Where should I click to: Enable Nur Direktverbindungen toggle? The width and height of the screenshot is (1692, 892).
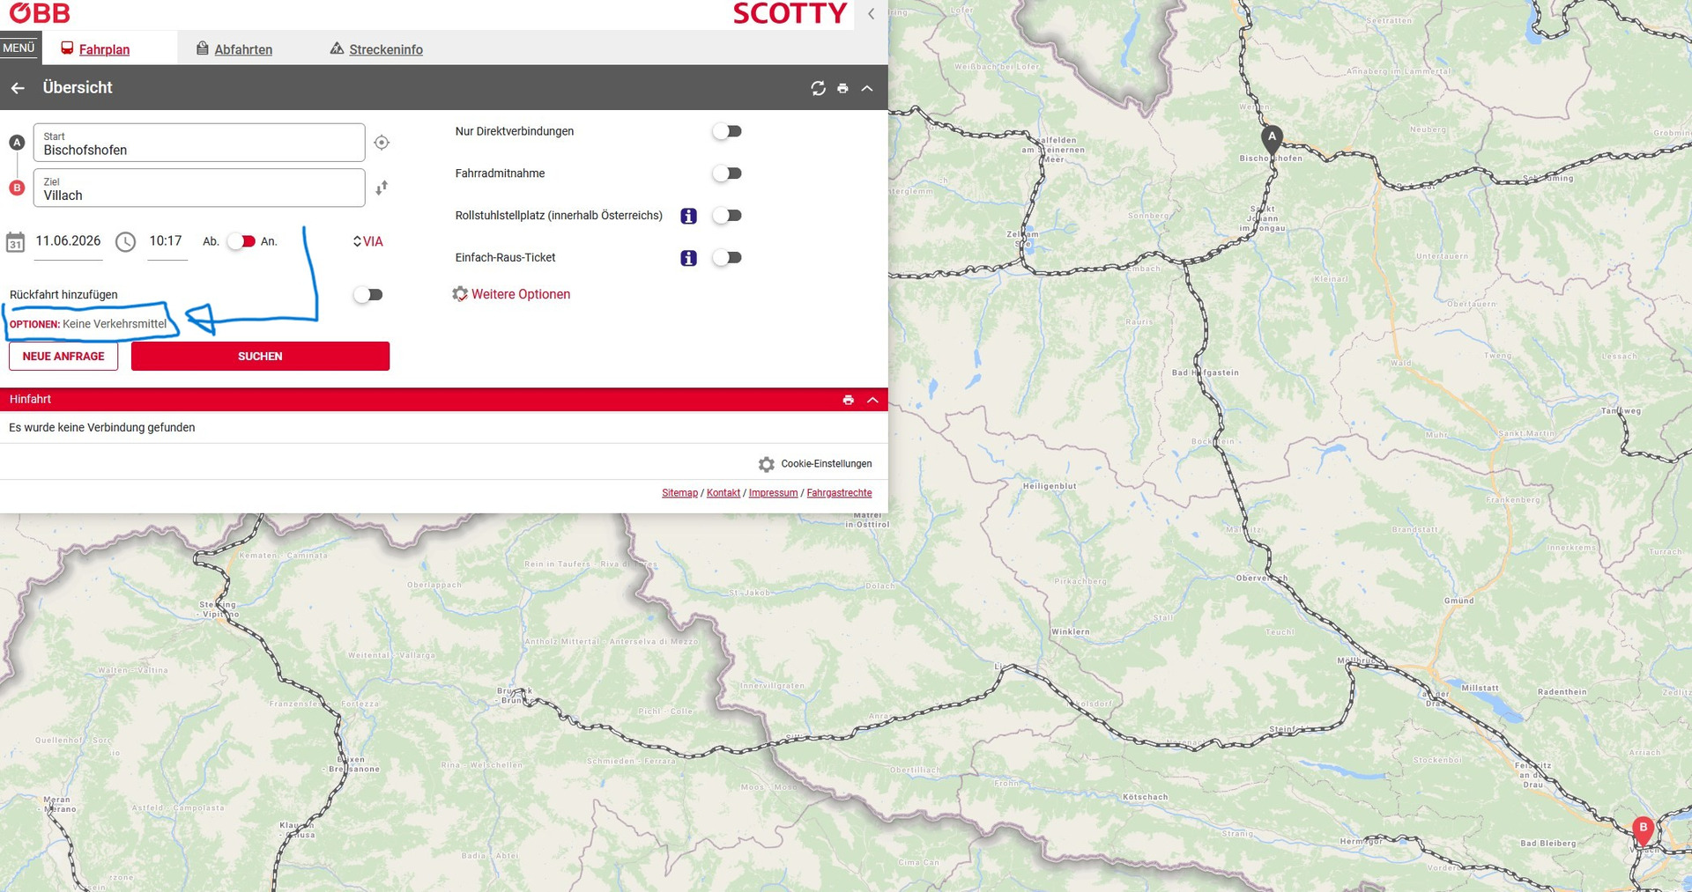click(727, 131)
